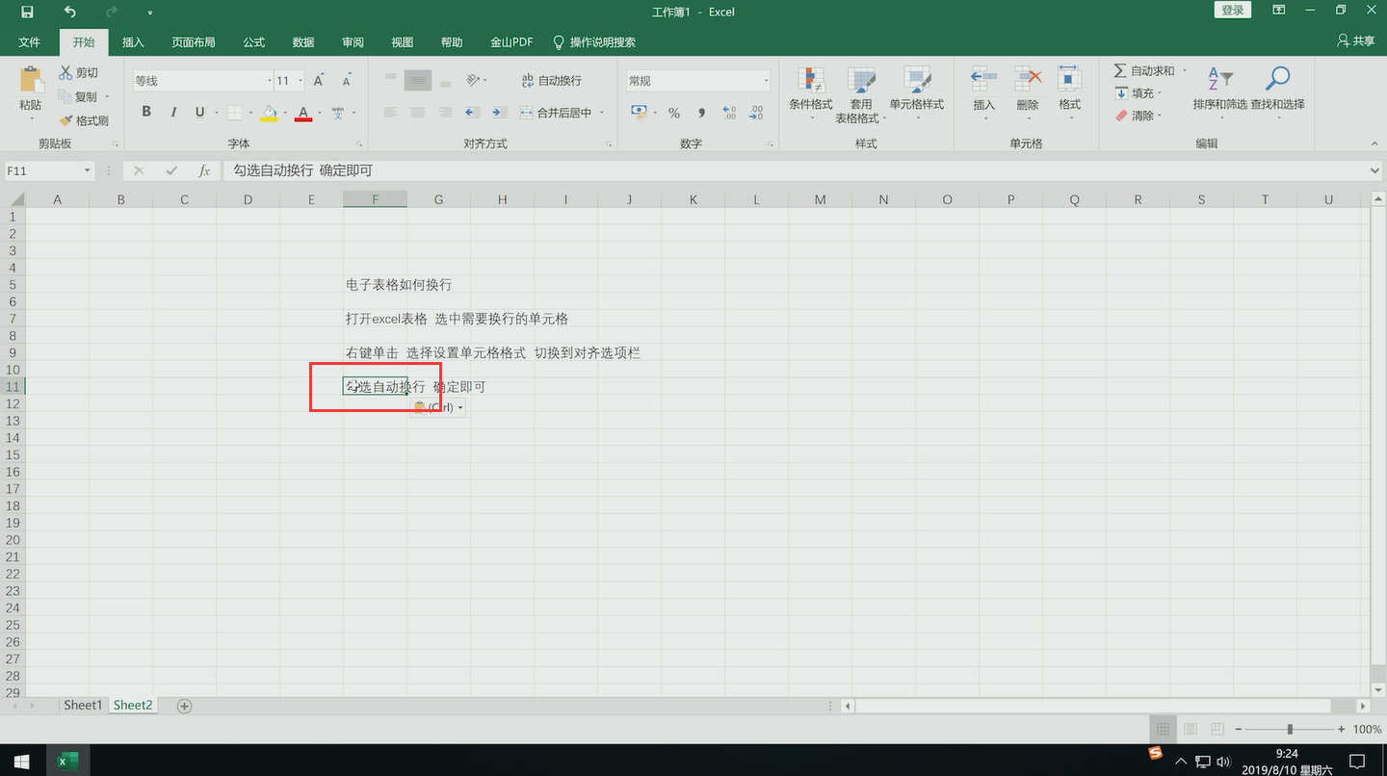Switch to the Data (数据) tab

pos(303,42)
